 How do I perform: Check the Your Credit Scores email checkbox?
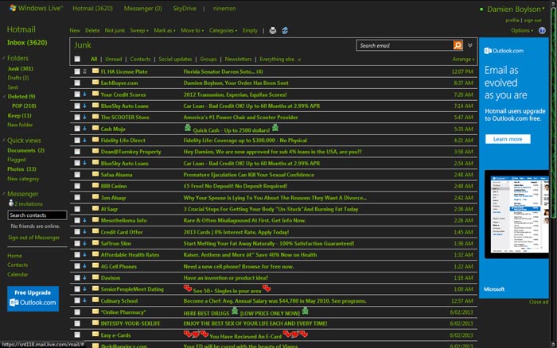(x=77, y=95)
